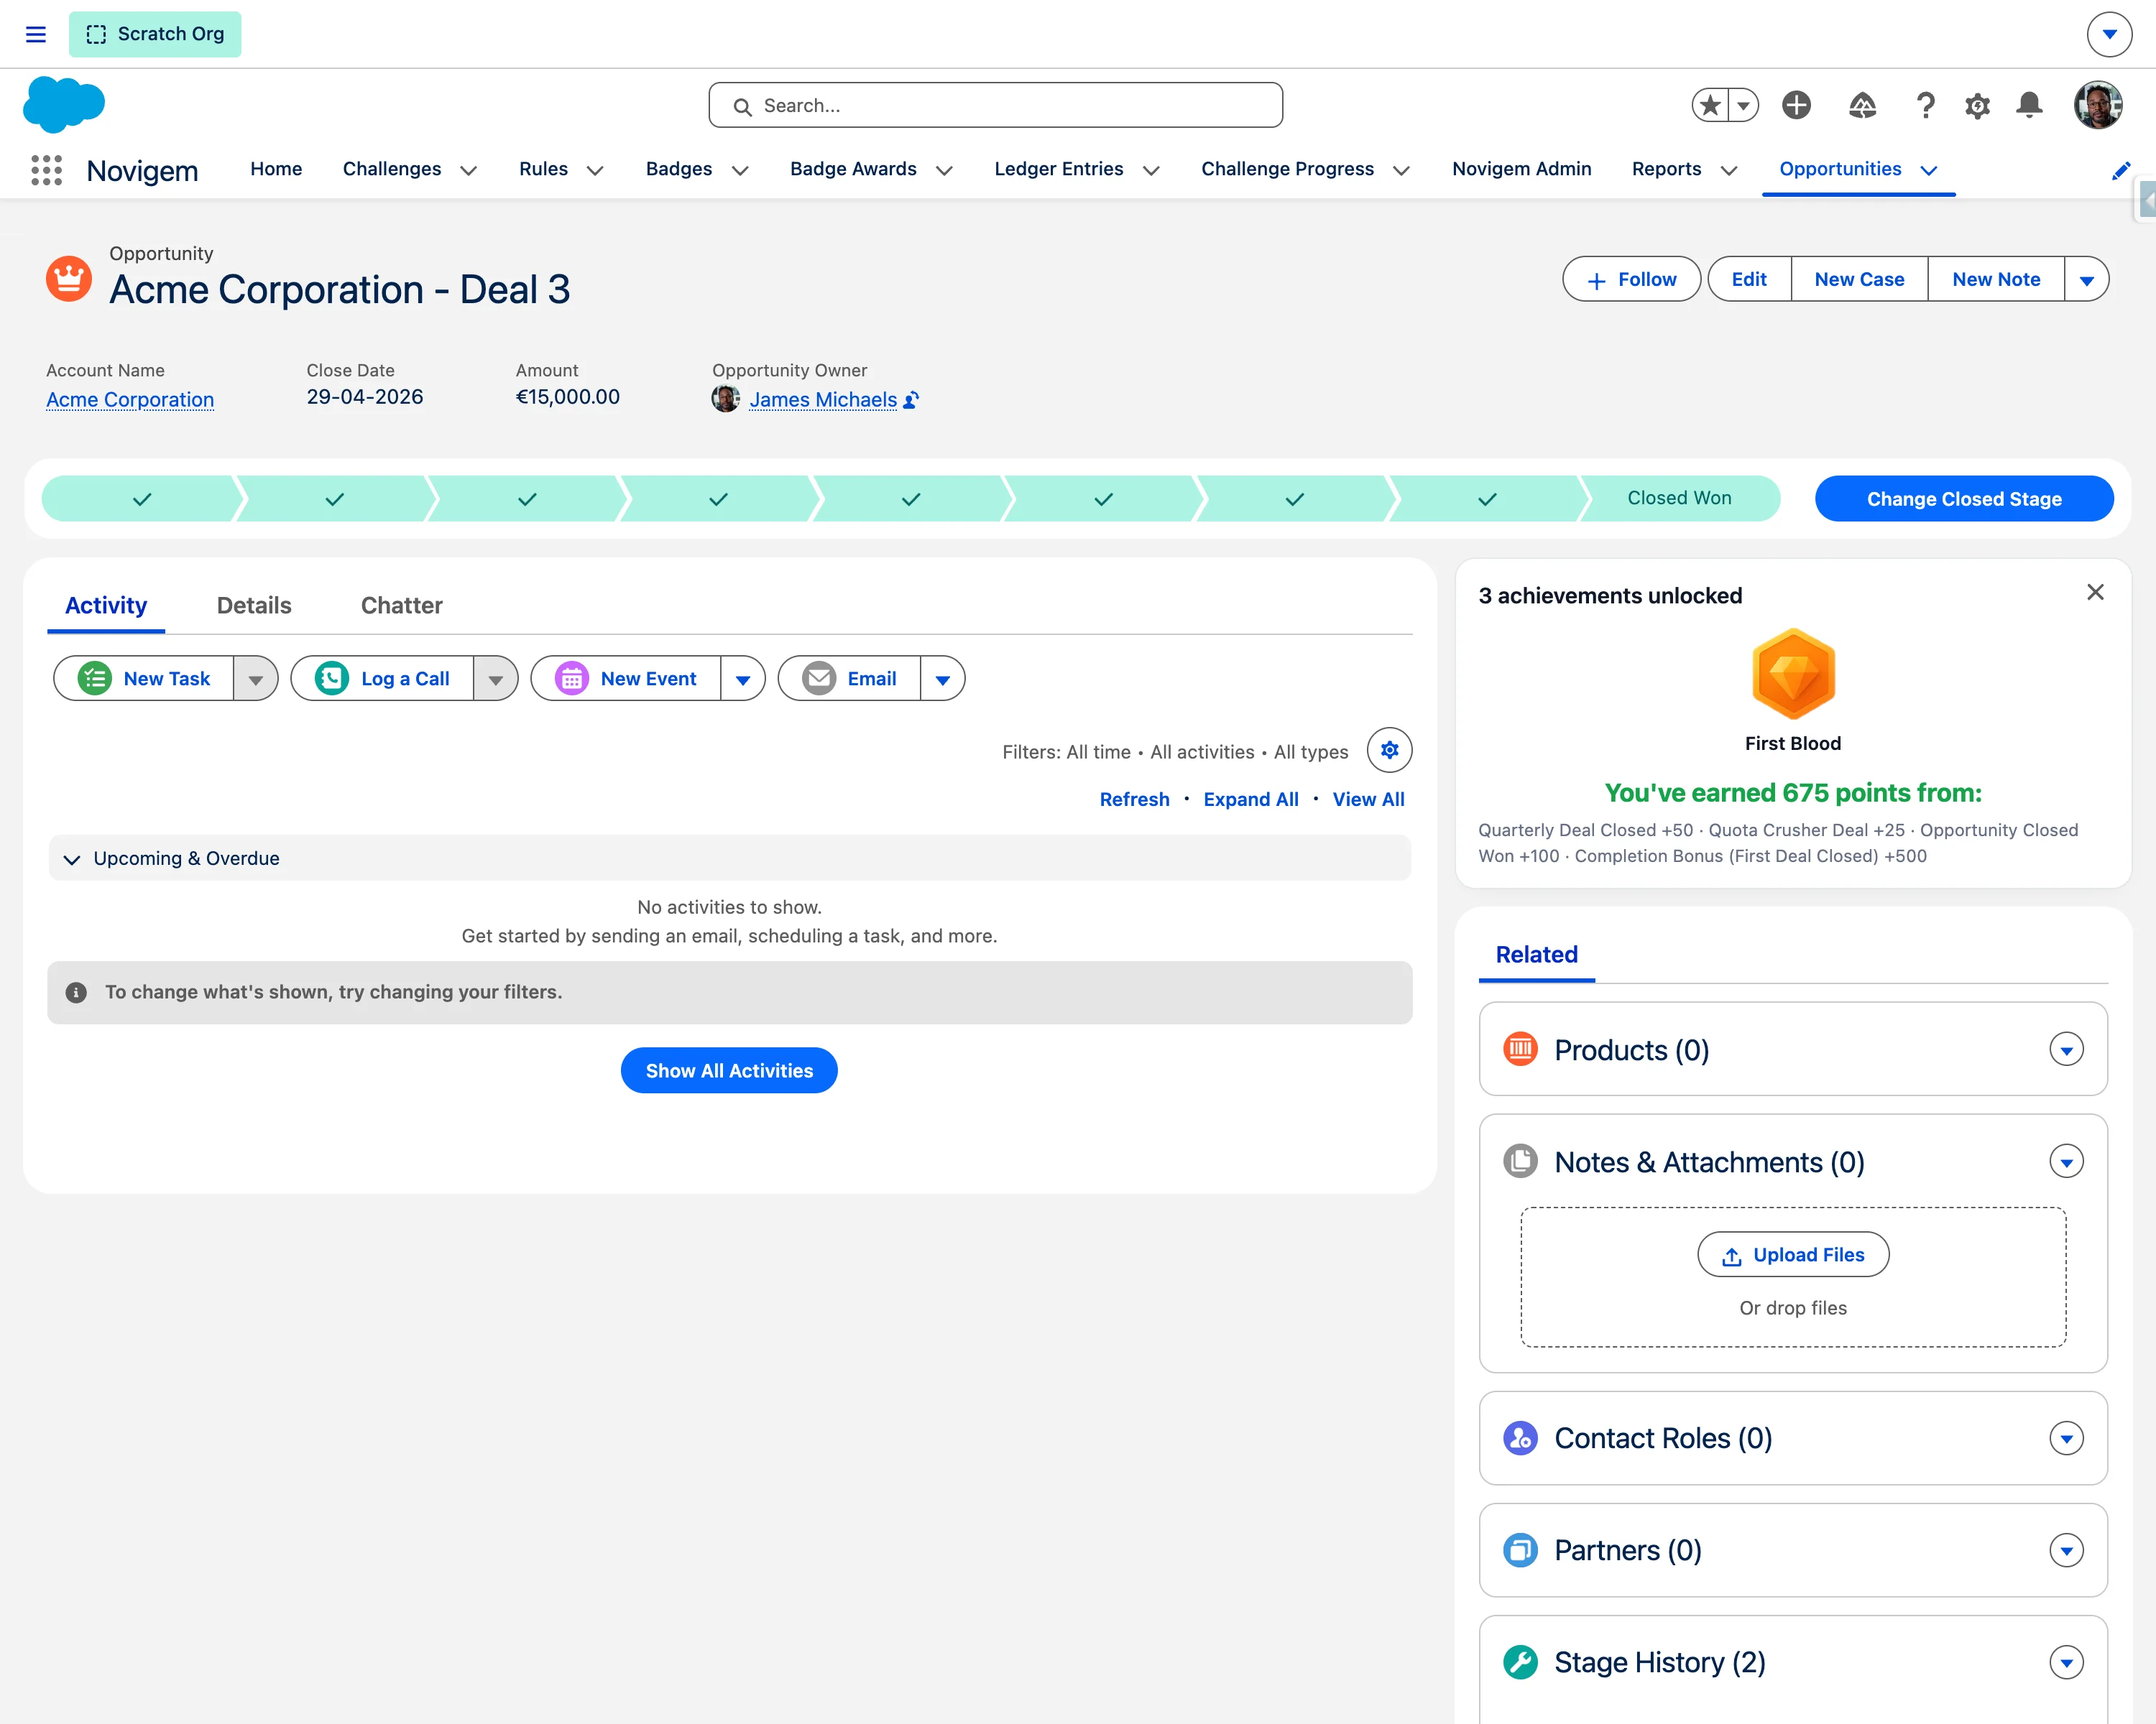Click the Scratch Org badge
2156x1724 pixels.
(x=155, y=34)
